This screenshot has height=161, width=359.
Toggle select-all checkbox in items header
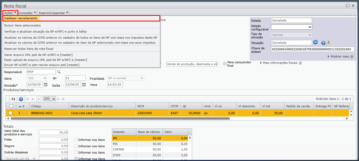11,106
